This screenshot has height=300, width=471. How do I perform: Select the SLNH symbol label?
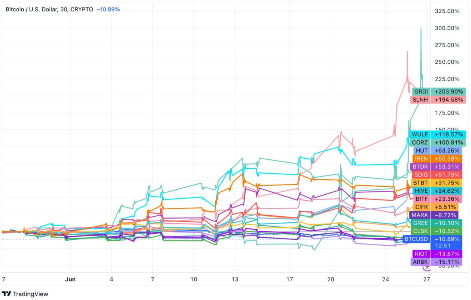(x=420, y=100)
